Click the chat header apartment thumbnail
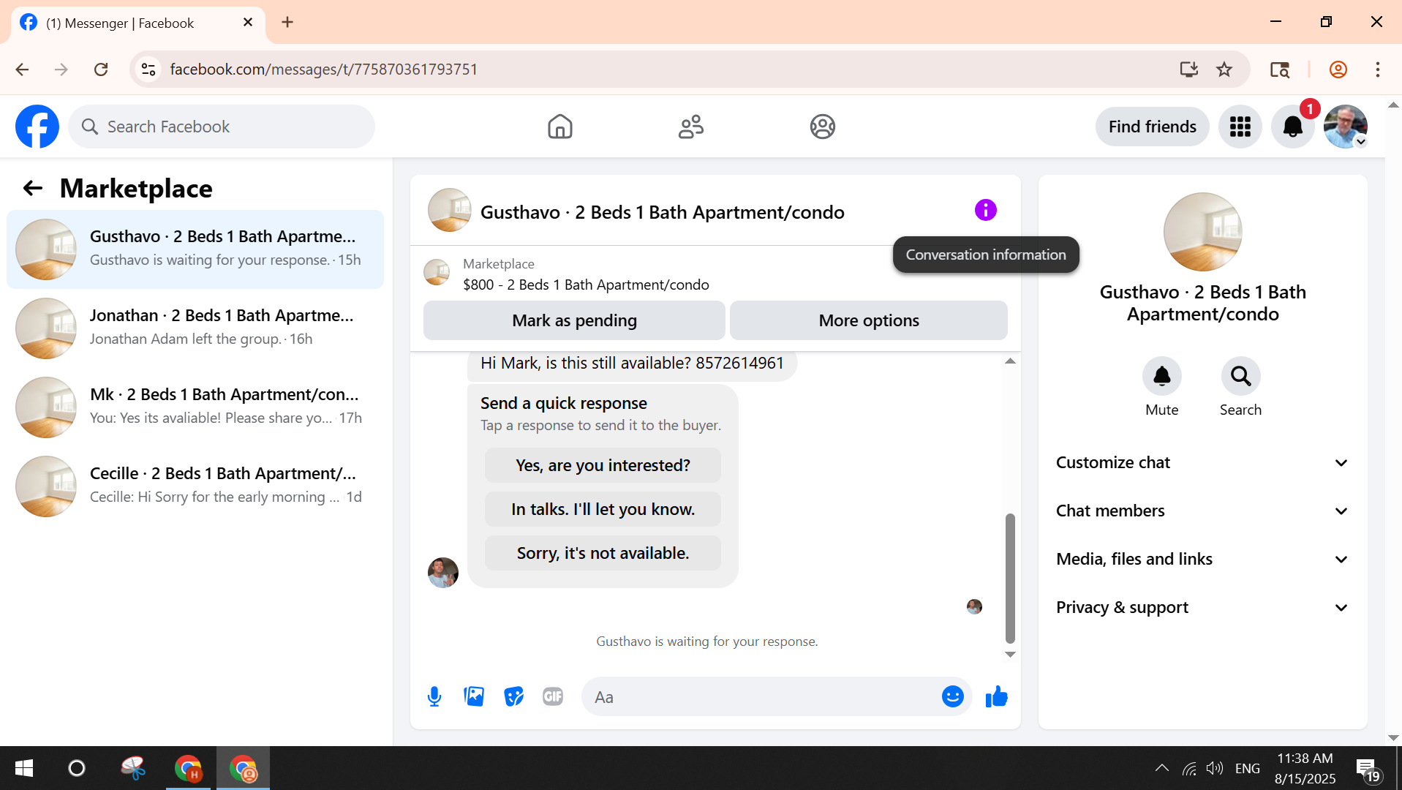1402x790 pixels. point(449,211)
